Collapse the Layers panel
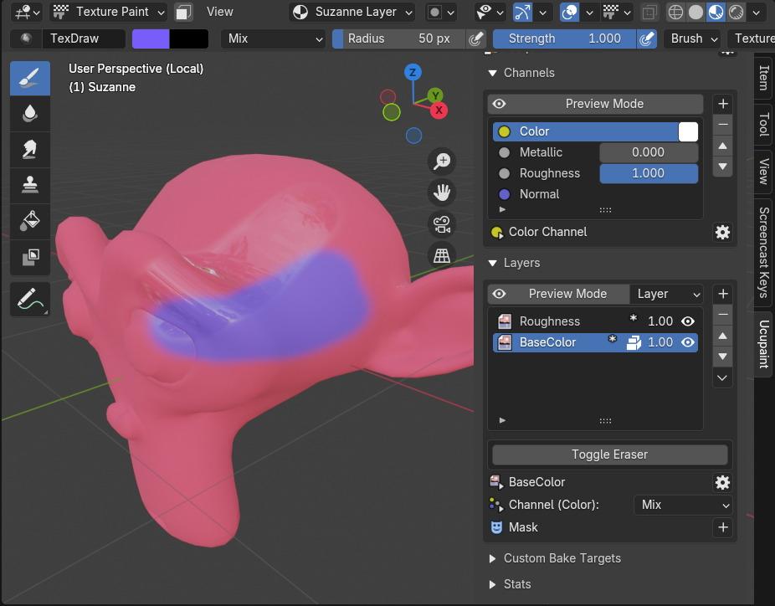775x606 pixels. click(x=492, y=263)
